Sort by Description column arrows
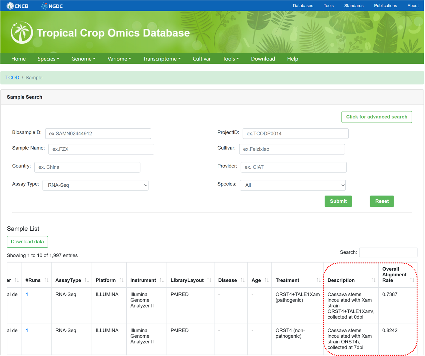 [x=373, y=280]
